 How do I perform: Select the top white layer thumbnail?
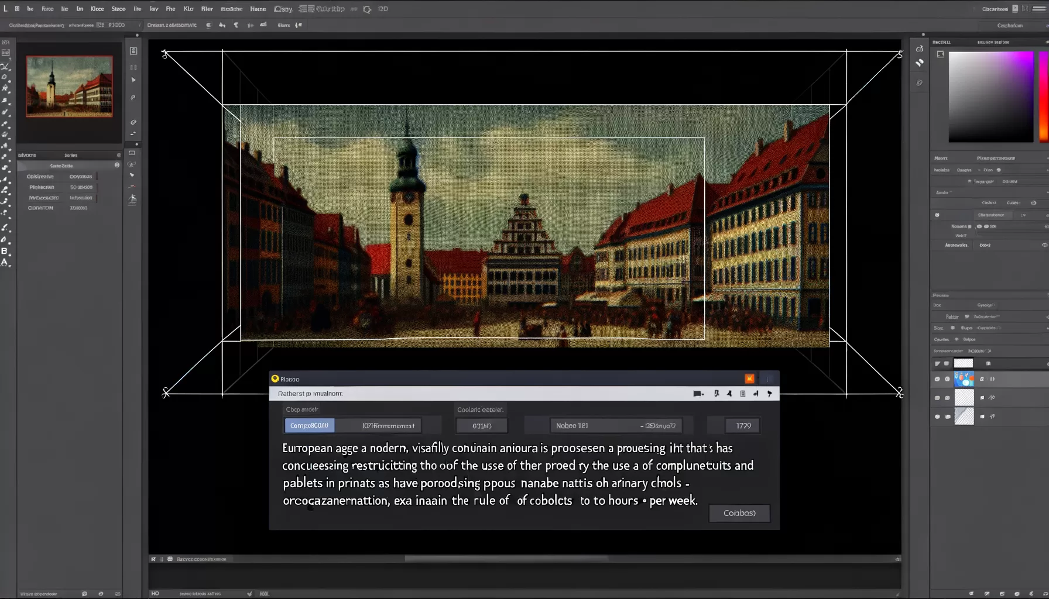[x=964, y=363]
